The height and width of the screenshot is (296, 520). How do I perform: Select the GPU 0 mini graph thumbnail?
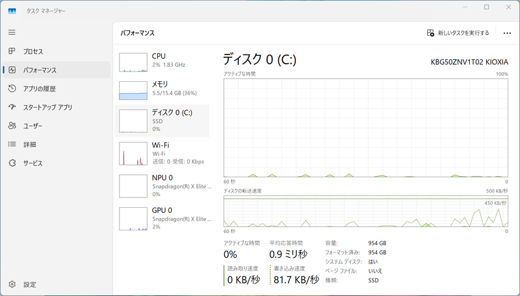click(133, 219)
